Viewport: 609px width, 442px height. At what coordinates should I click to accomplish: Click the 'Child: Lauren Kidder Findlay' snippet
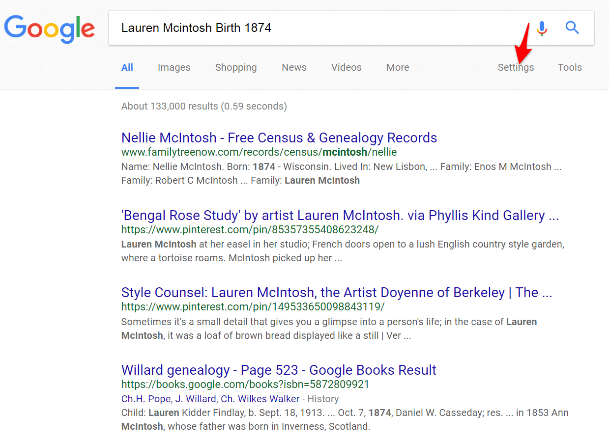(x=345, y=419)
